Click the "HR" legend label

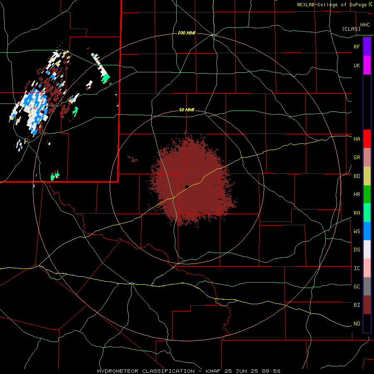(357, 194)
